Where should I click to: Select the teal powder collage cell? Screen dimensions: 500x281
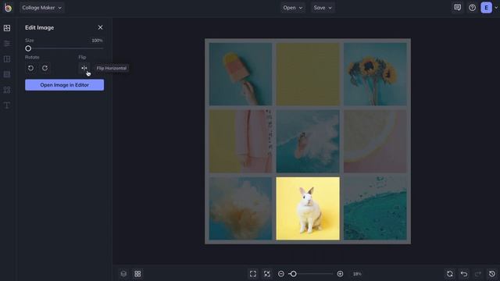pyautogui.click(x=375, y=208)
